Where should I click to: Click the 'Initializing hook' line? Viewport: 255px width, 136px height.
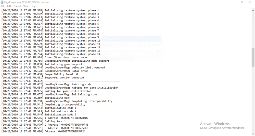click(x=36, y=98)
